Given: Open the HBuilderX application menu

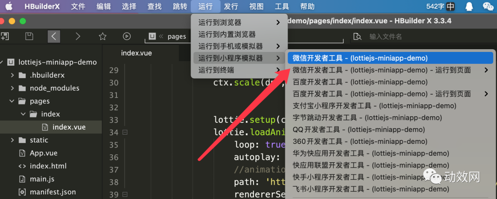Looking at the screenshot, I should (x=42, y=6).
